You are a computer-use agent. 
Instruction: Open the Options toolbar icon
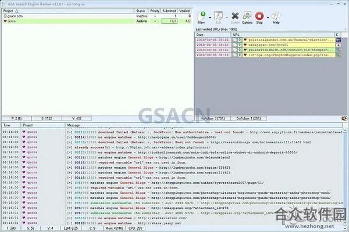pyautogui.click(x=247, y=17)
